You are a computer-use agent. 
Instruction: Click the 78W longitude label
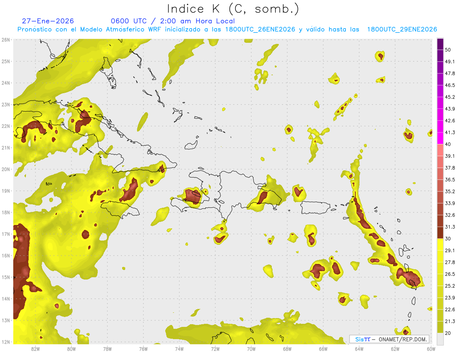(107, 349)
